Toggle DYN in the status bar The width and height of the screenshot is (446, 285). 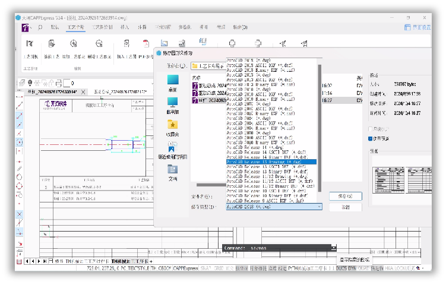pos(352,268)
